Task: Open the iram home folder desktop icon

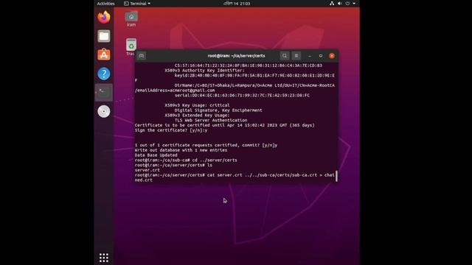Action: 131,19
